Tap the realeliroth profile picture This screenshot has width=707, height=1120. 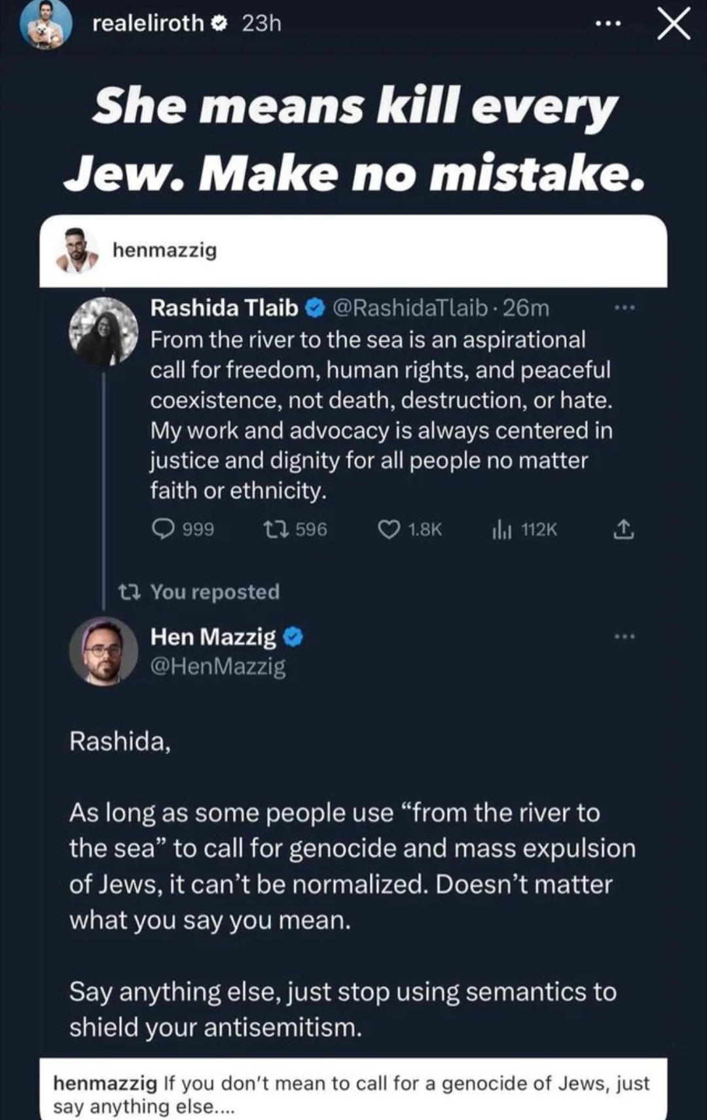pos(46,25)
